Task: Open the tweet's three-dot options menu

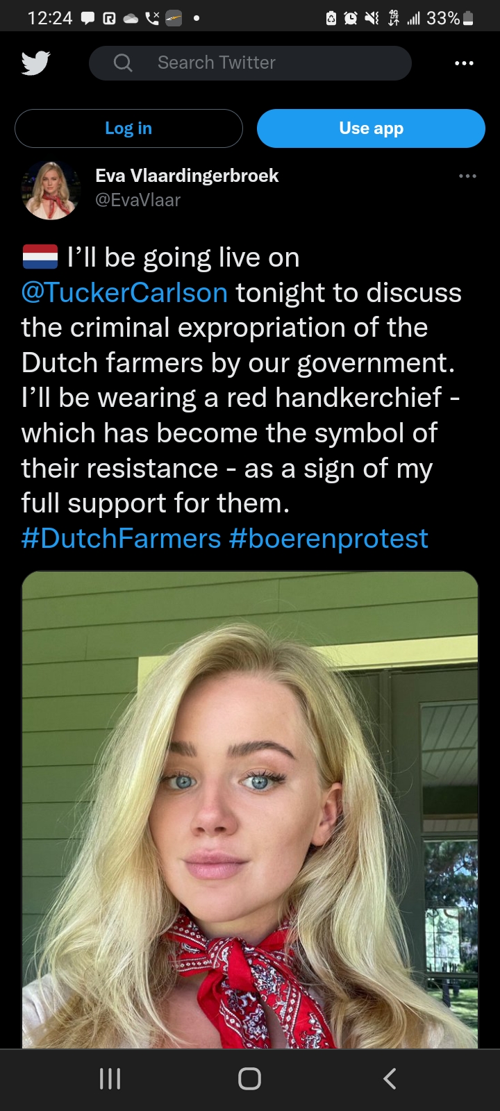Action: (467, 176)
